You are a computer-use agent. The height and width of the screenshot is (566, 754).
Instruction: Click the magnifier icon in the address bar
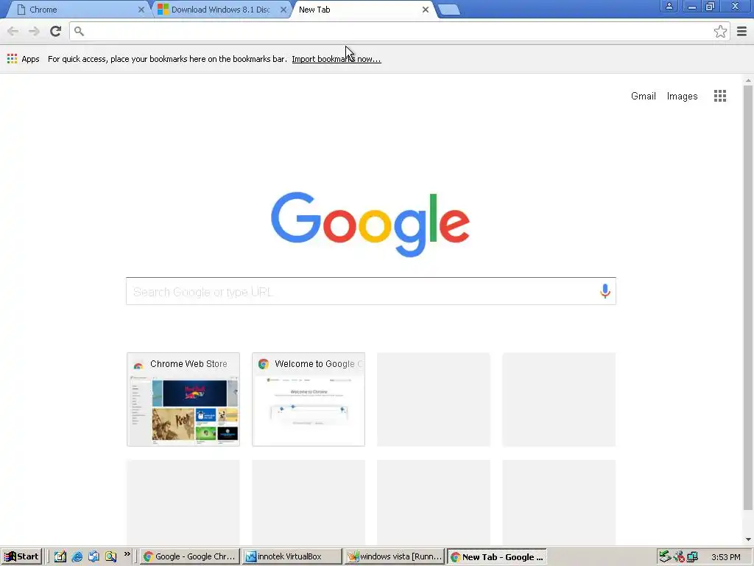[x=80, y=31]
